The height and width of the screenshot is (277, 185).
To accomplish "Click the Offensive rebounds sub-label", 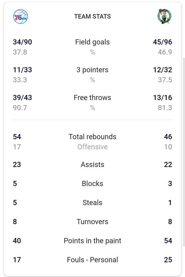I will coord(92,147).
